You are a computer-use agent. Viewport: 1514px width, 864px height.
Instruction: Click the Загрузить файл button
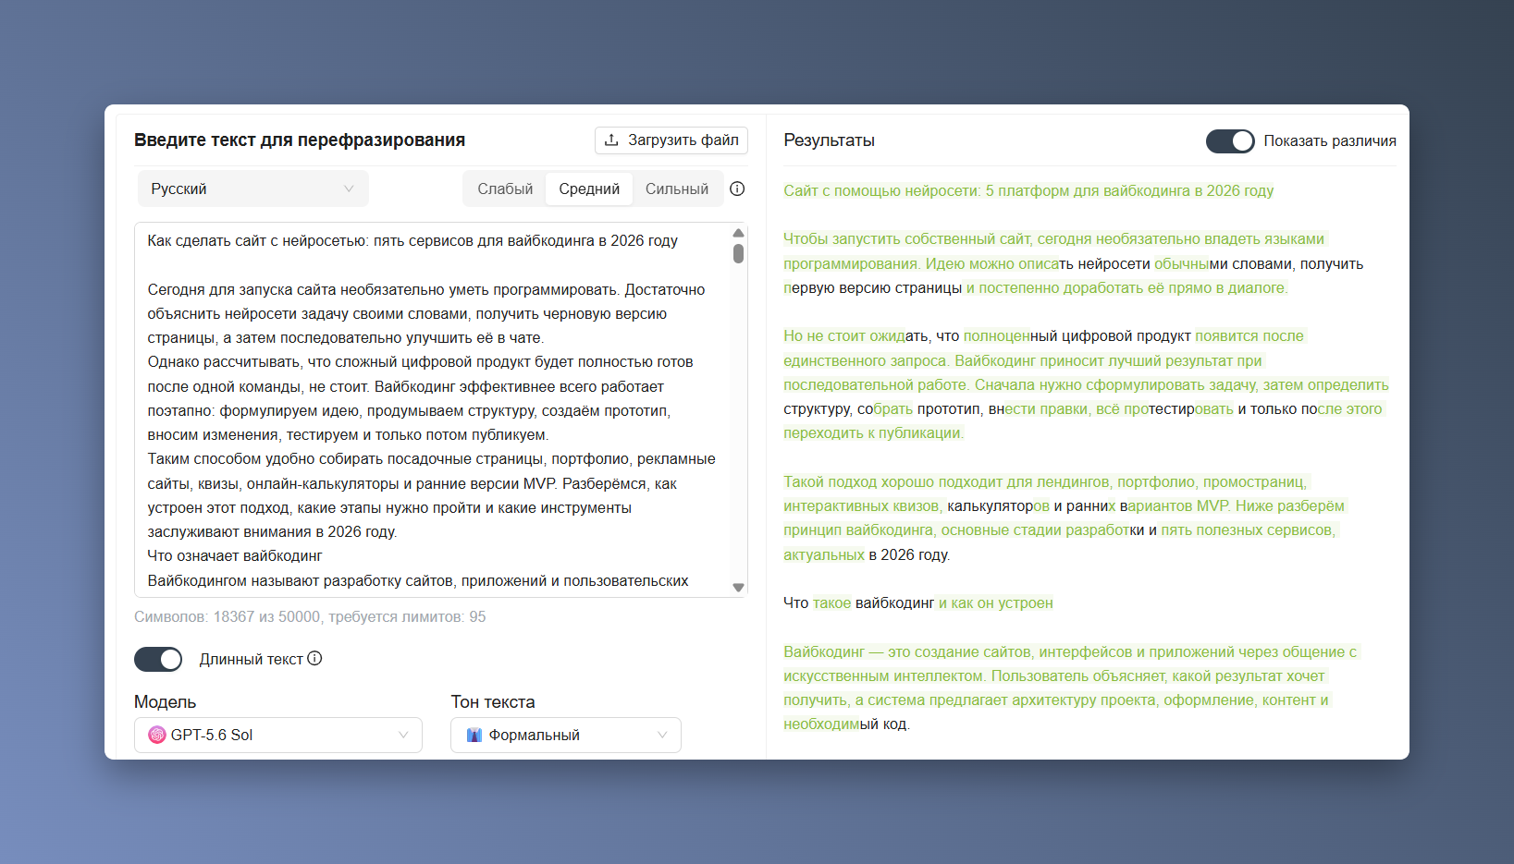point(671,140)
